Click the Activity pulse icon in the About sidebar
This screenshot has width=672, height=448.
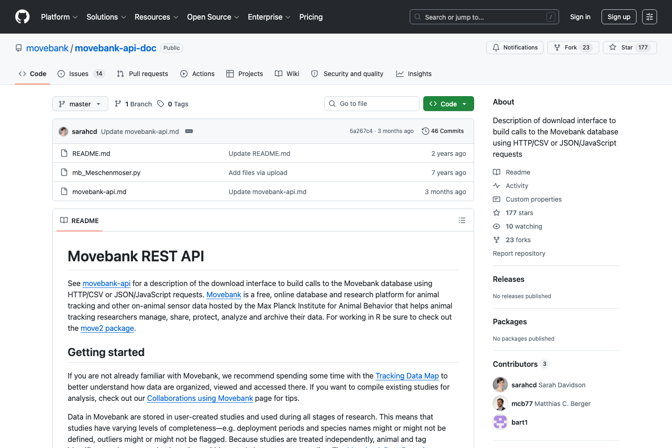tap(497, 185)
